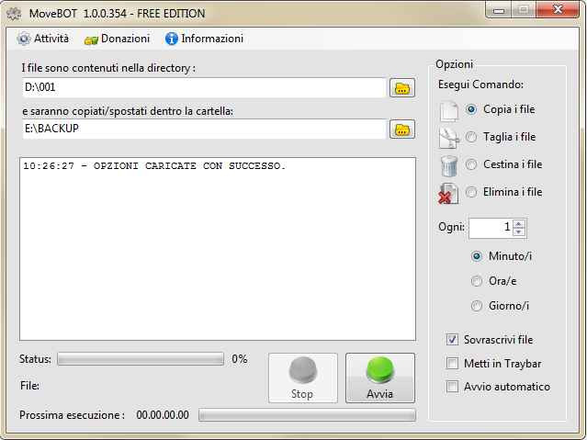Decrease the Ogni value with down arrow
587x440 pixels.
click(518, 231)
